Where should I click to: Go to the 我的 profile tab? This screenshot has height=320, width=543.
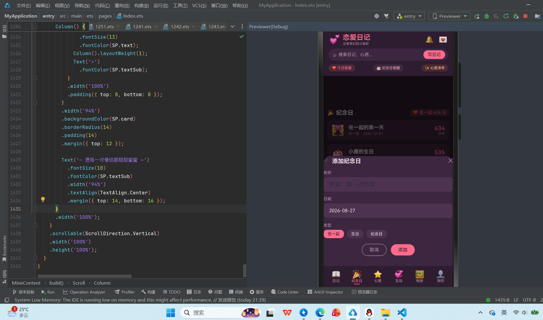(440, 276)
